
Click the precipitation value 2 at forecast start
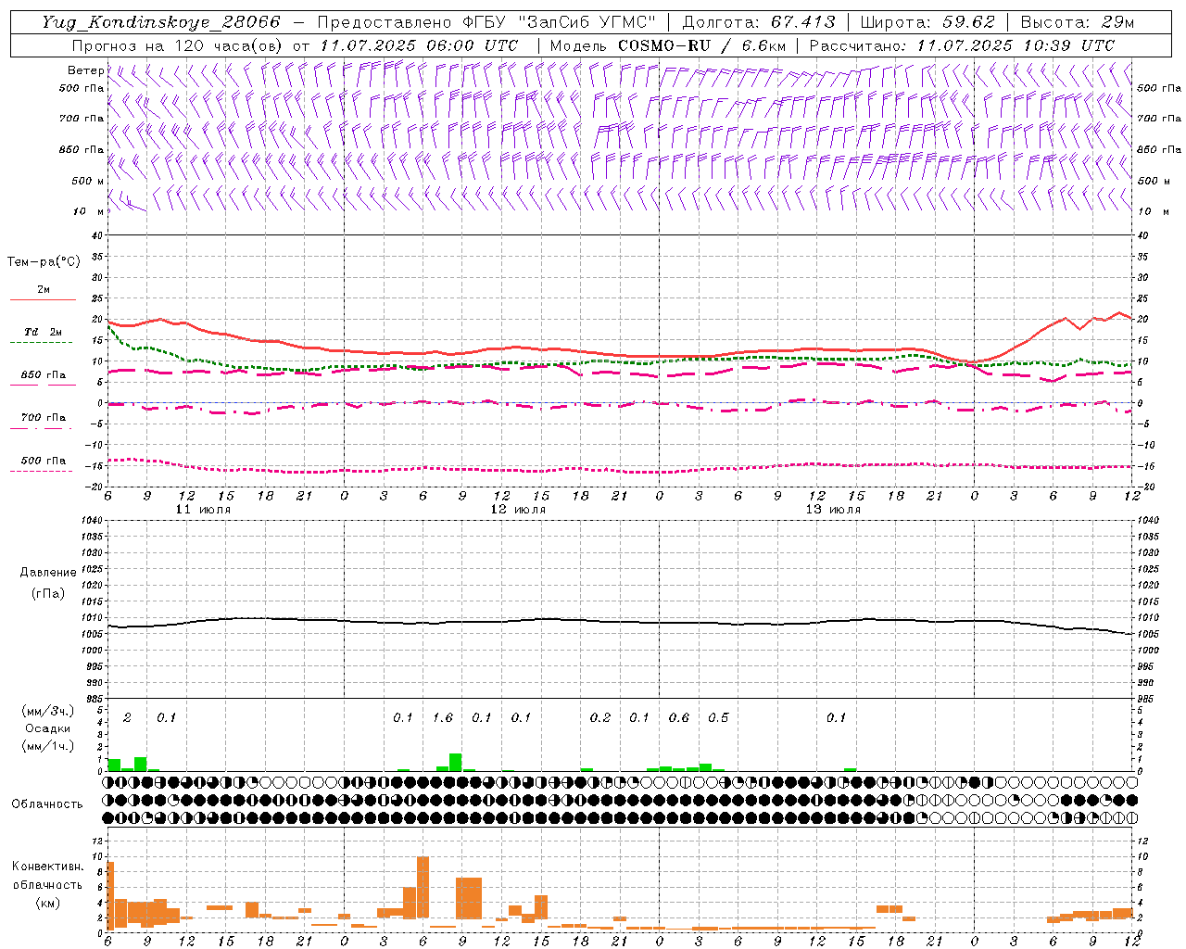click(x=127, y=717)
